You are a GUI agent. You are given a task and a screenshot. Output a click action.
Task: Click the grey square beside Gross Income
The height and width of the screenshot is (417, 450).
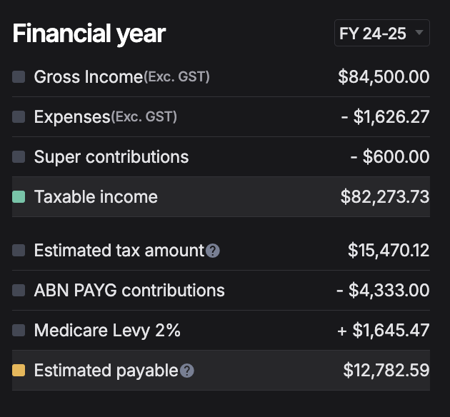[19, 77]
